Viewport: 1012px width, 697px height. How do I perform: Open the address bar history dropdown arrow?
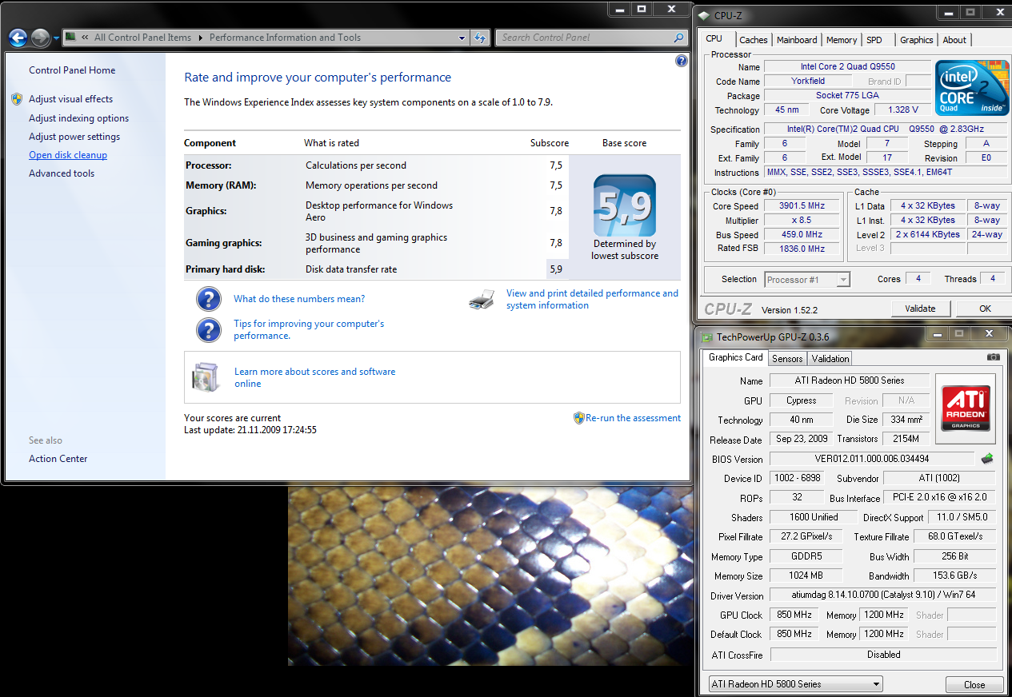(x=462, y=38)
